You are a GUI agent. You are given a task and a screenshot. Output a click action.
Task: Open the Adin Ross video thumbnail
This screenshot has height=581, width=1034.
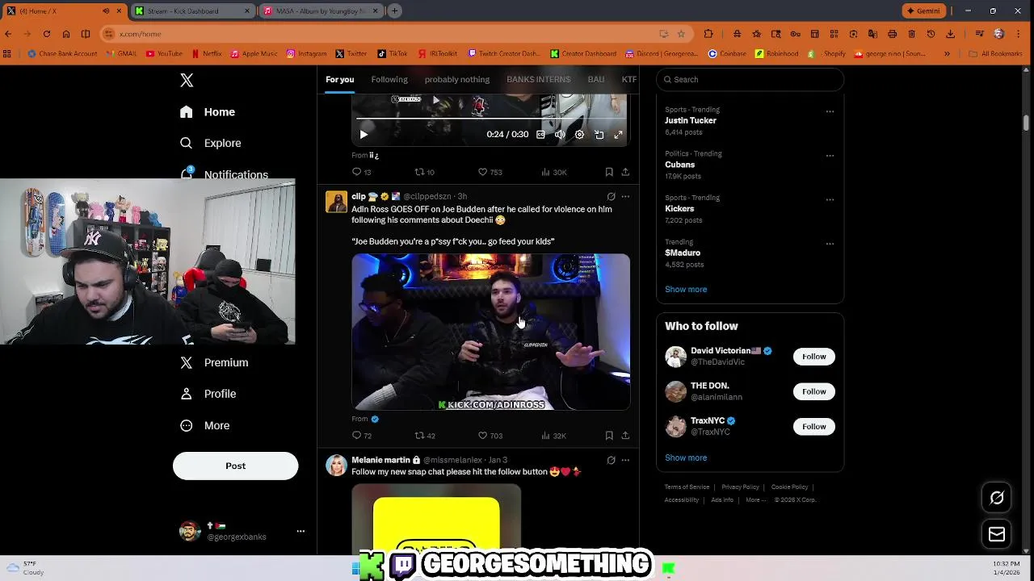pyautogui.click(x=490, y=332)
